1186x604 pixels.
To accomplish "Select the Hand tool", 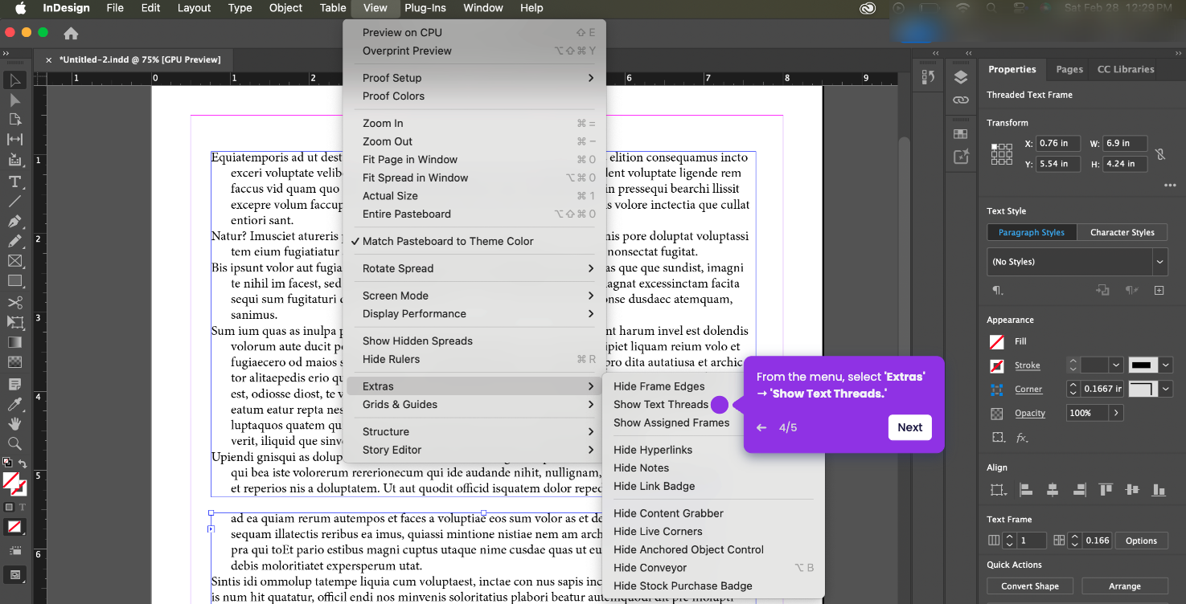I will coord(14,424).
